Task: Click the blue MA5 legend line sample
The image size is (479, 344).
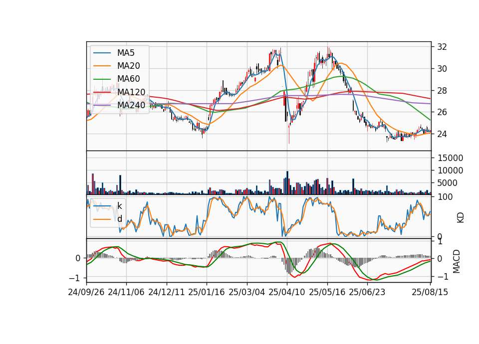Action: [x=102, y=53]
